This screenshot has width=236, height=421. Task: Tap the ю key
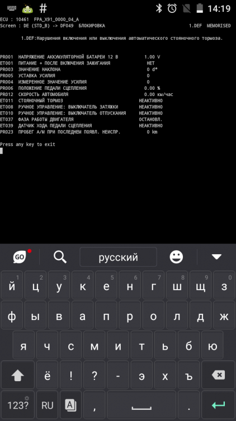click(x=213, y=345)
